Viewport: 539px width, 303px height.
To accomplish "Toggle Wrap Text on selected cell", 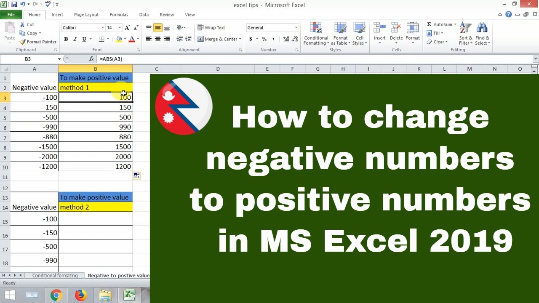I will click(211, 28).
